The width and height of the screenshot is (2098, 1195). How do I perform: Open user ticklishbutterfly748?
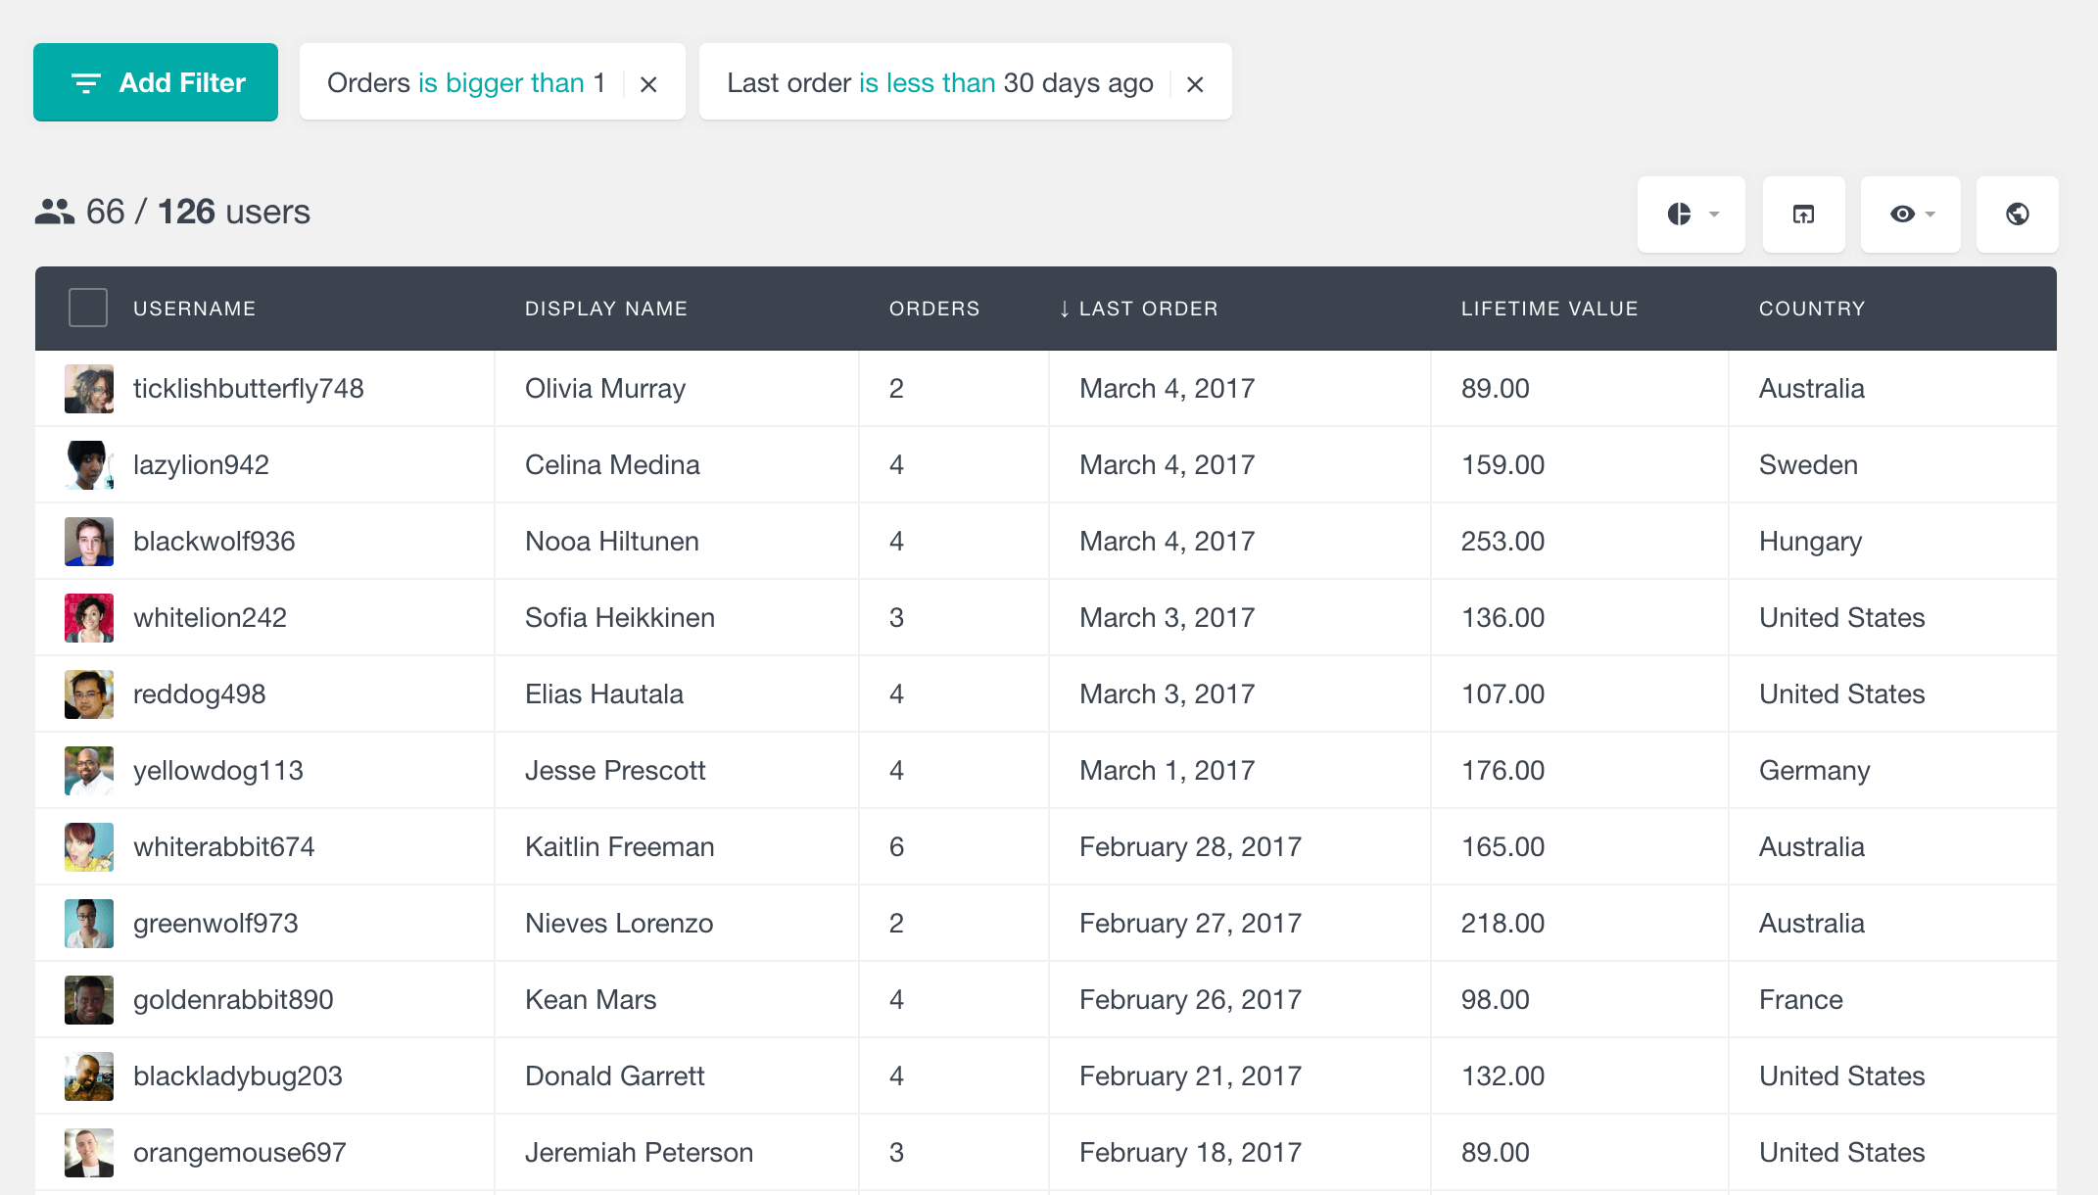(249, 389)
